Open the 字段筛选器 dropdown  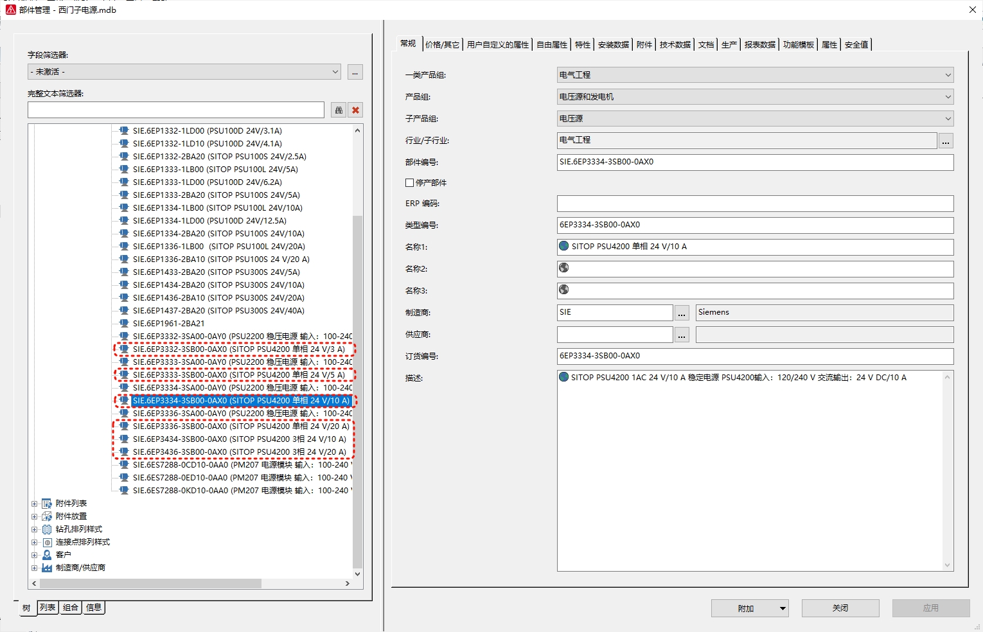pyautogui.click(x=184, y=72)
